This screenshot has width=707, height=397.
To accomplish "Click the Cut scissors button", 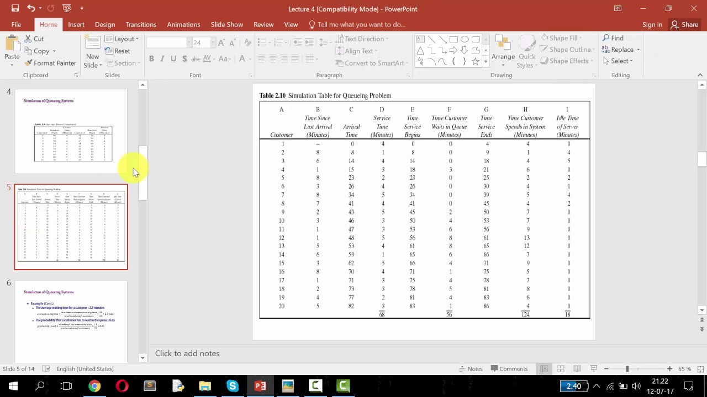I will (x=34, y=39).
